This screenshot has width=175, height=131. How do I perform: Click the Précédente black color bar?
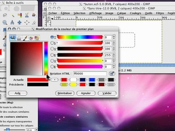38,84
